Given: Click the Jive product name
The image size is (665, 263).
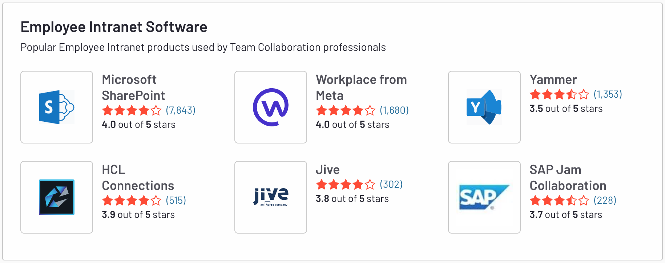Looking at the screenshot, I should tap(327, 170).
